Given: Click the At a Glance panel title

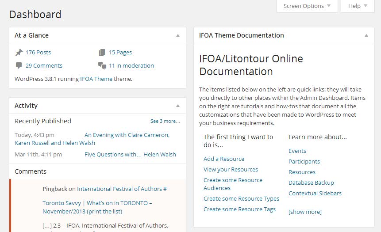Looking at the screenshot, I should pyautogui.click(x=31, y=35).
